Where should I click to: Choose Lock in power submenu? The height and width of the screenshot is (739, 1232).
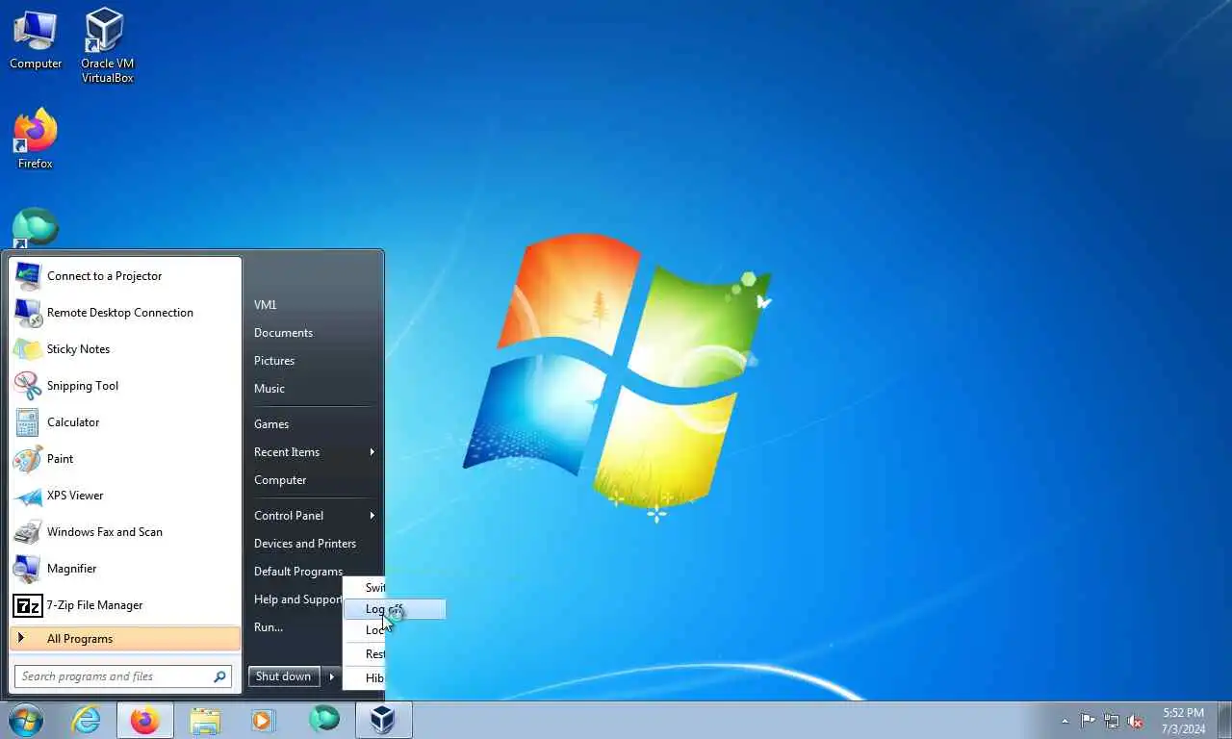point(365,630)
